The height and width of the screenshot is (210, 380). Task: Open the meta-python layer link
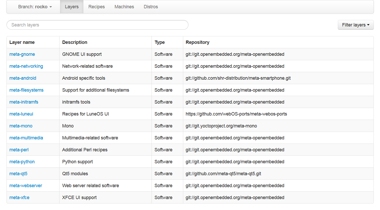(22, 162)
